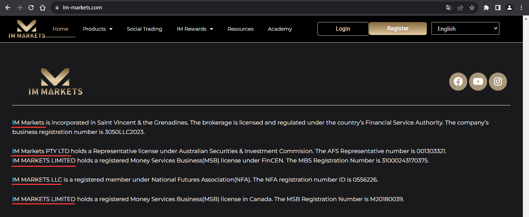
Task: Go back with the browser back arrow
Action: point(8,8)
